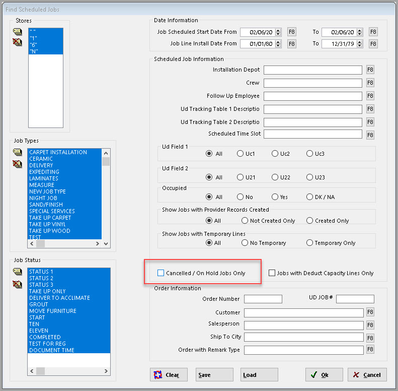The height and width of the screenshot is (391, 398).
Task: Open the Follow Up Employee F8 lookup
Action: (370, 96)
